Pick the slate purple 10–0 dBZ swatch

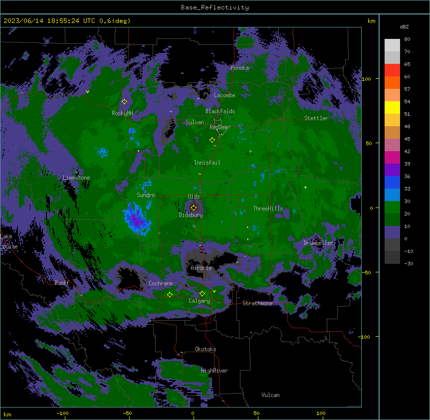point(392,232)
